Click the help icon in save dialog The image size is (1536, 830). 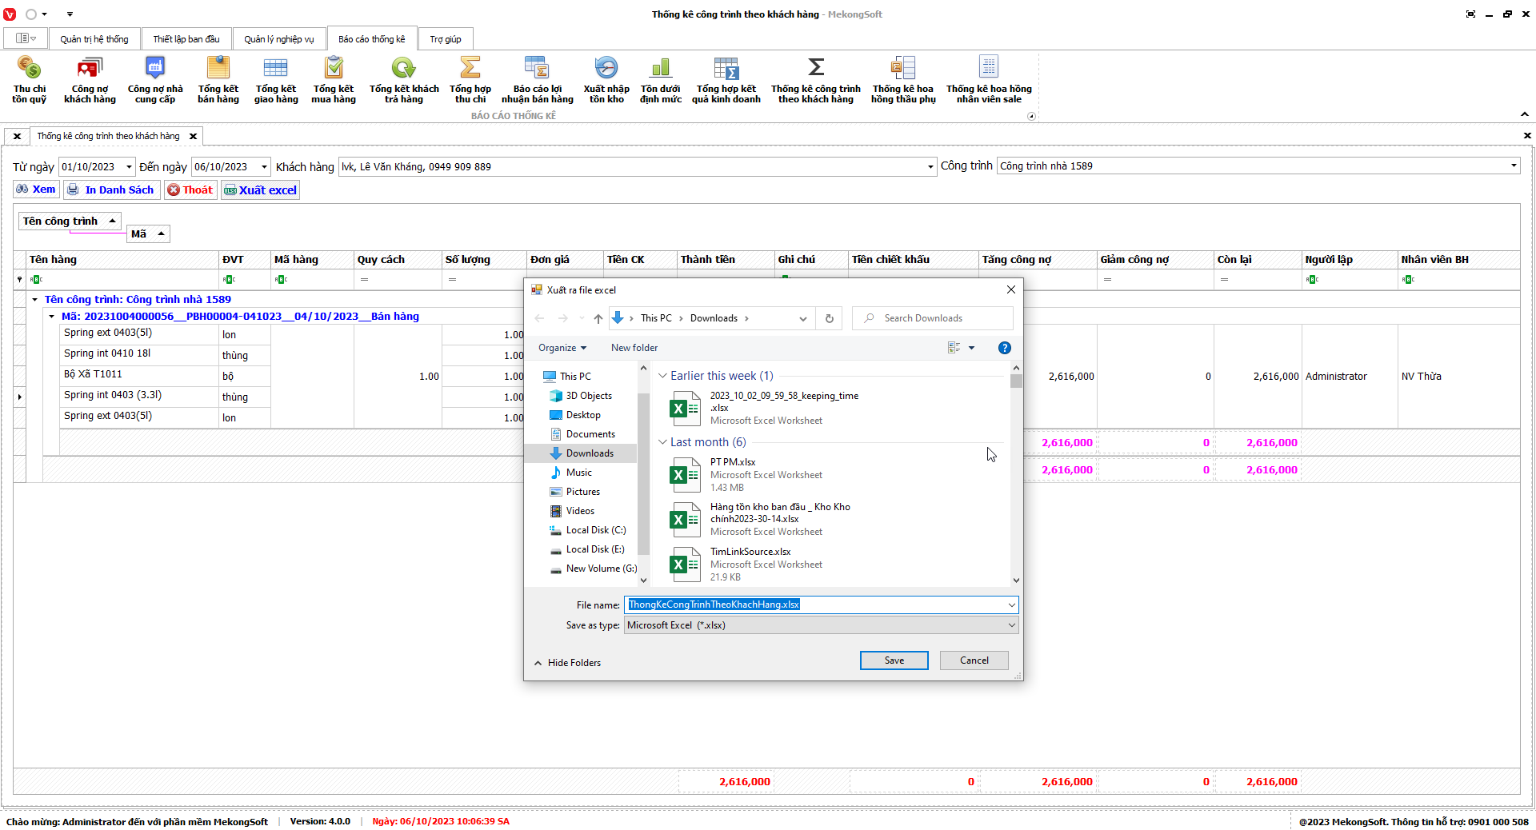coord(1004,348)
